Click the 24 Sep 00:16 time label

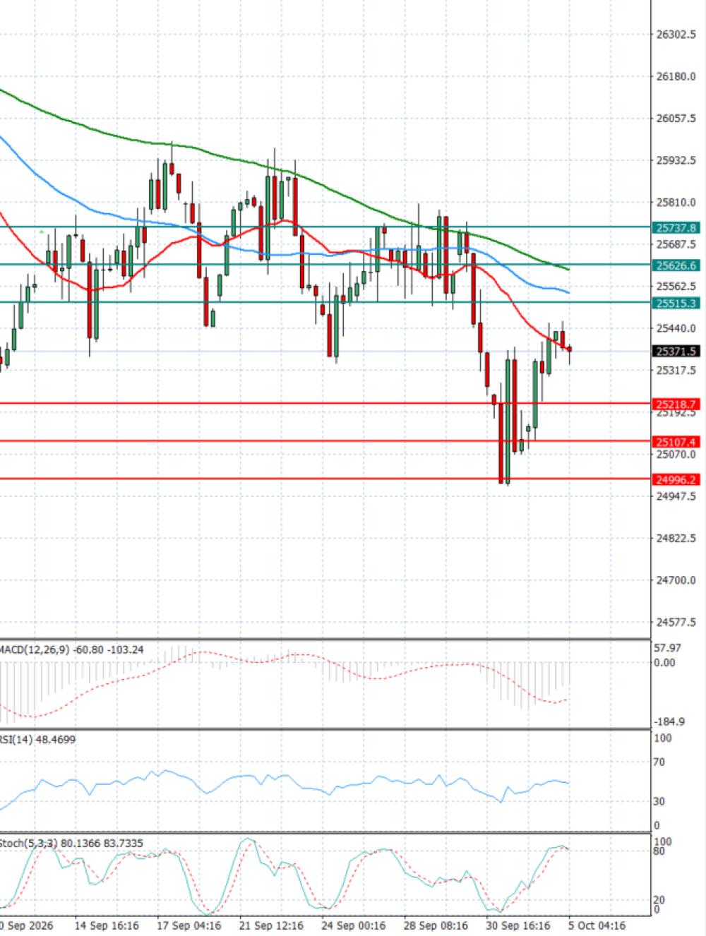tap(354, 925)
